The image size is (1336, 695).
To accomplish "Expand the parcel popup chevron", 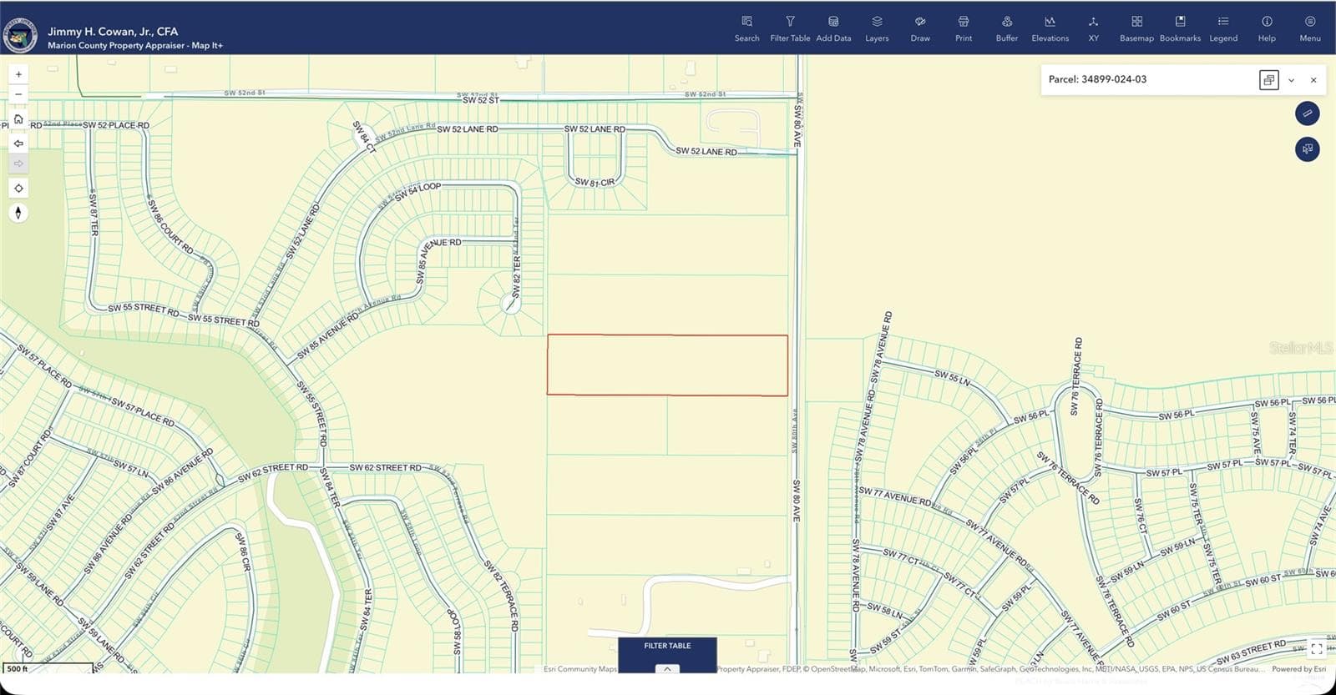I will 1291,80.
